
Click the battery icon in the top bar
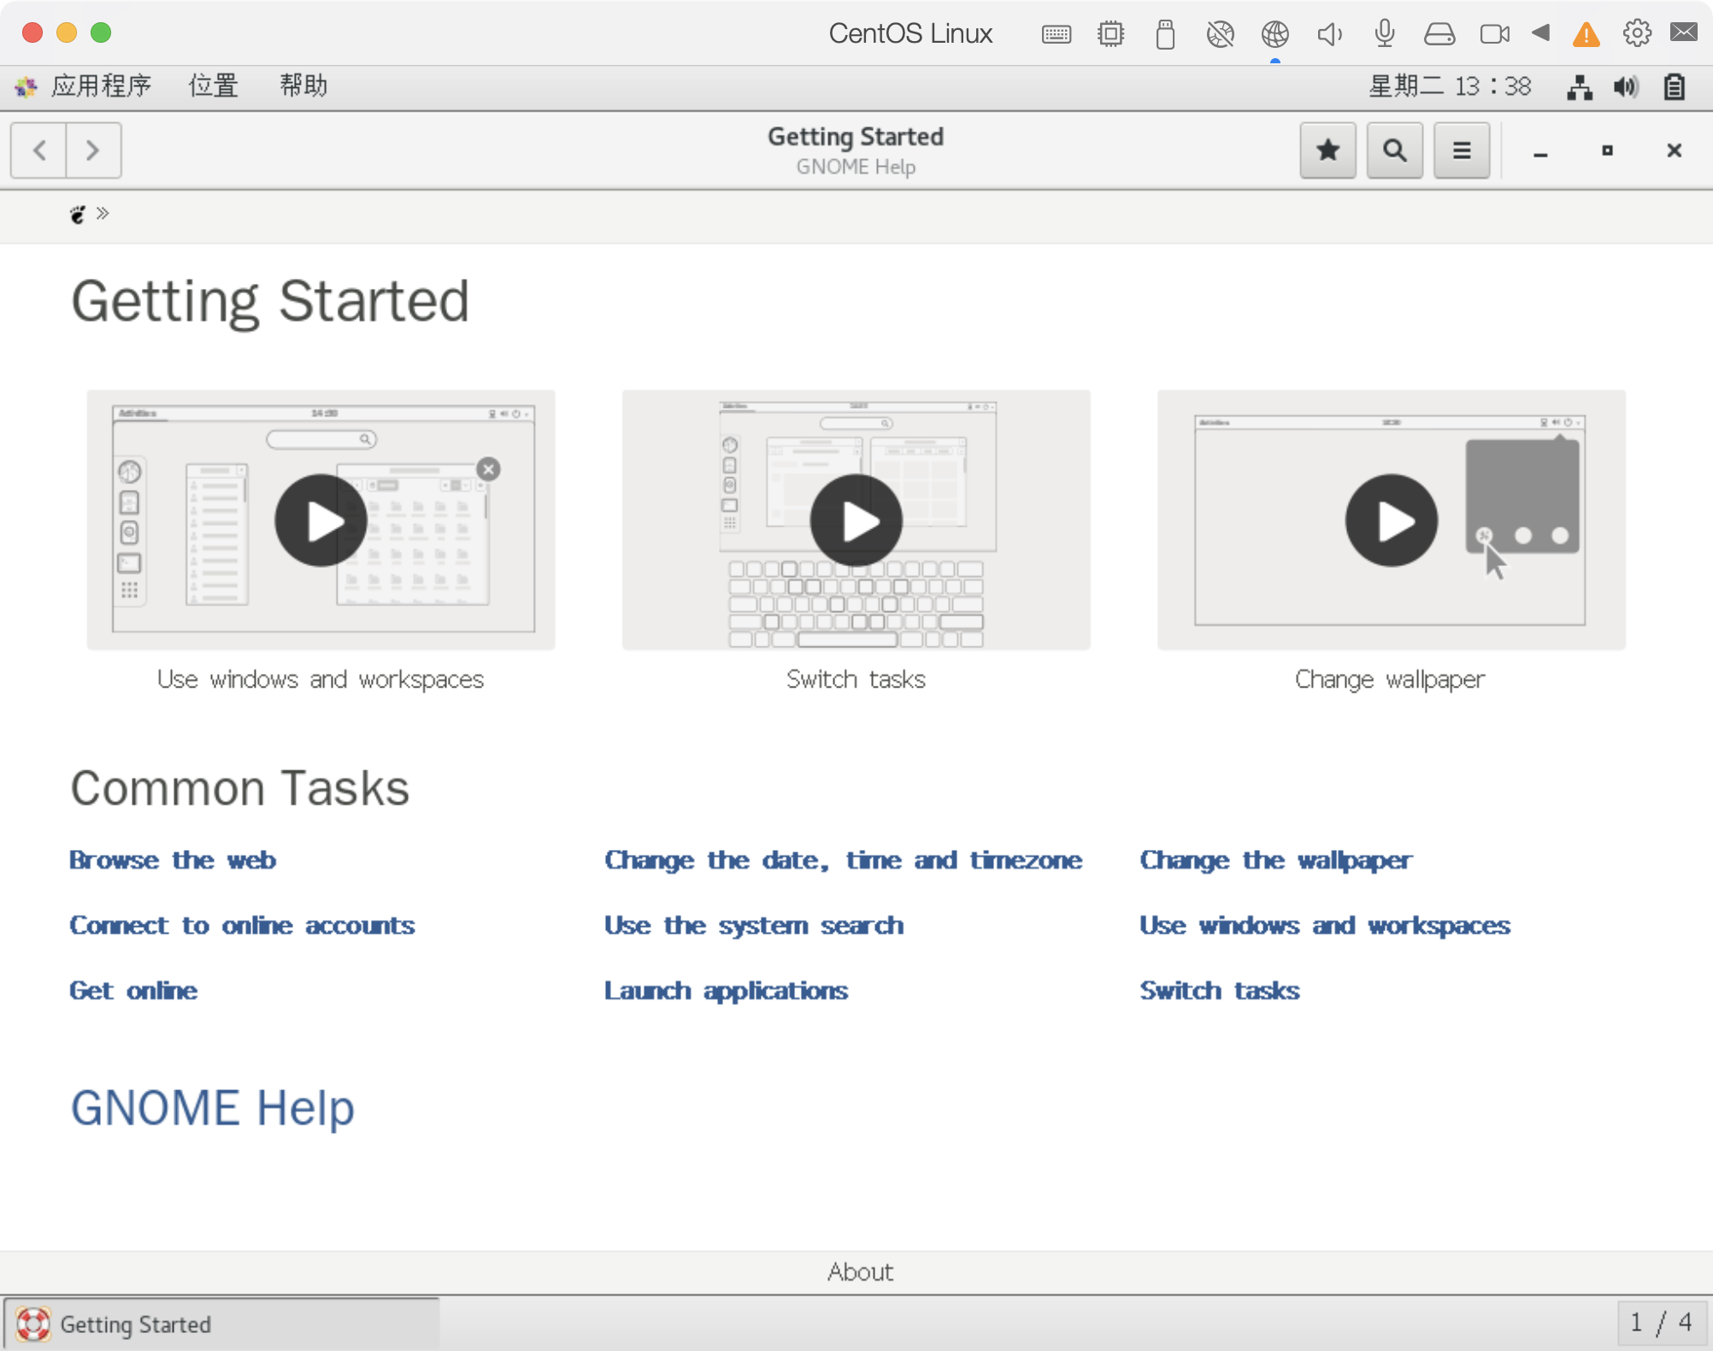tap(1673, 86)
